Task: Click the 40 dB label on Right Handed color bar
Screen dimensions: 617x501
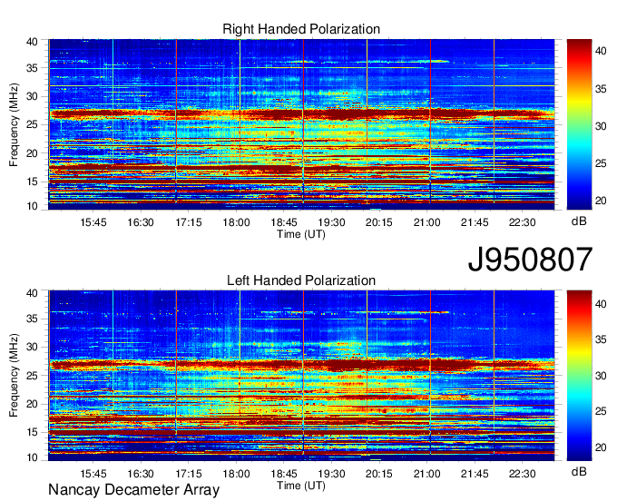Action: [x=601, y=51]
